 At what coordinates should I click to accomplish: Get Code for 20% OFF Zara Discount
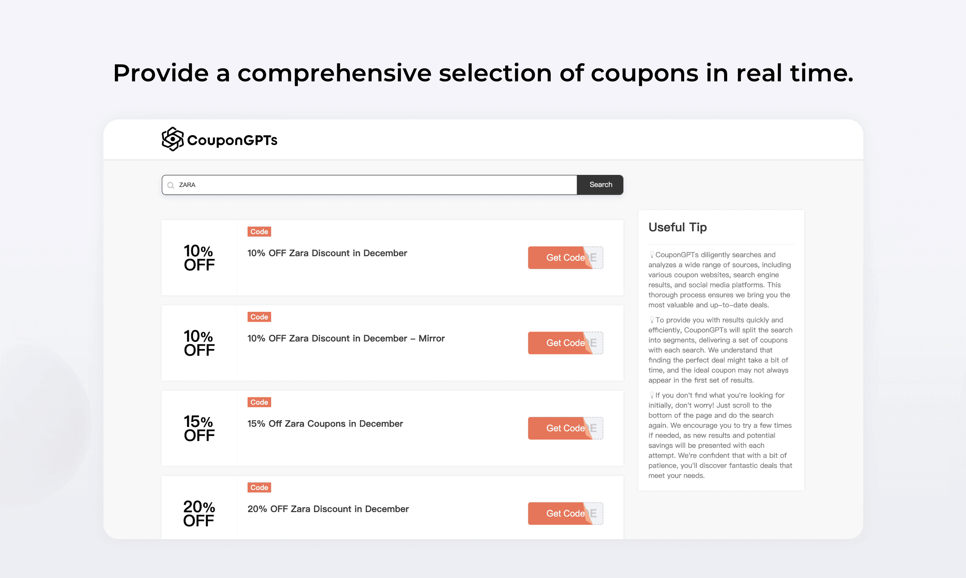565,513
